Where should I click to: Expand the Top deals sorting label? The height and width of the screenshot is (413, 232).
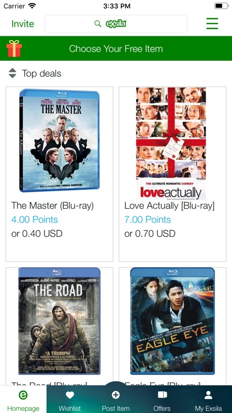42,73
